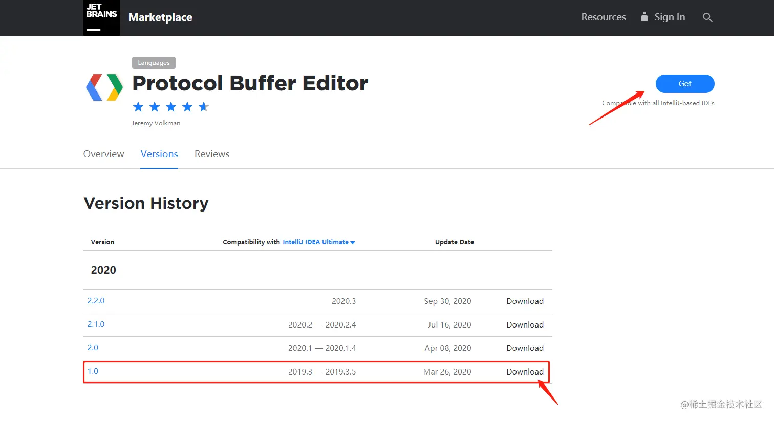Click the Mar 26, 2020 date

click(447, 372)
